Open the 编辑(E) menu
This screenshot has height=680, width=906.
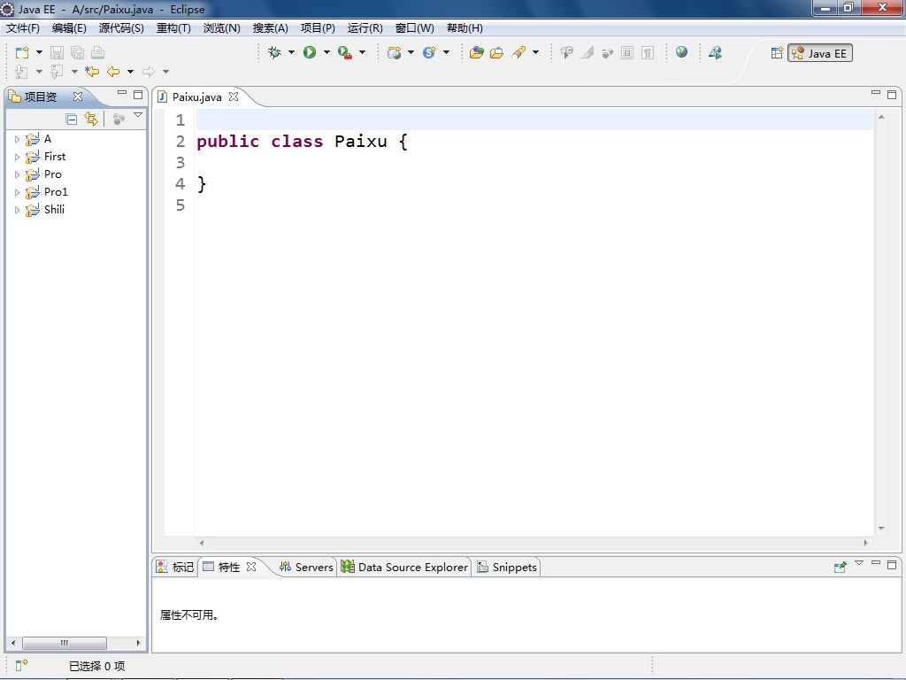69,27
